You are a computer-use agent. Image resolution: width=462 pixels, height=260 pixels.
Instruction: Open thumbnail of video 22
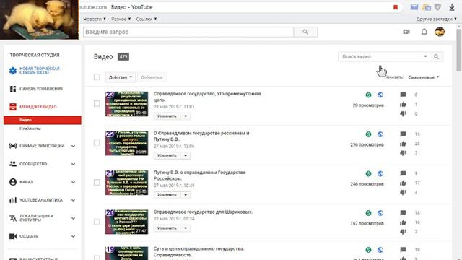(127, 143)
